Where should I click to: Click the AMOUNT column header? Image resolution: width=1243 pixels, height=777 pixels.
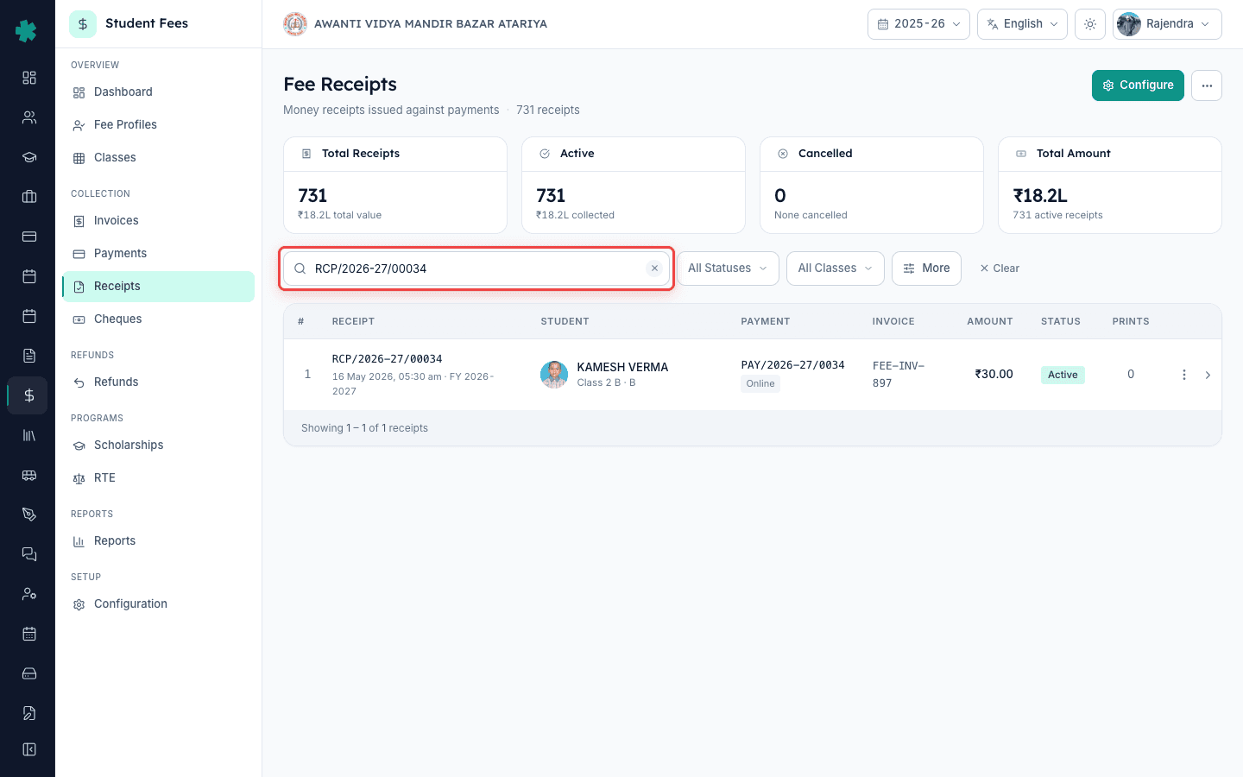tap(989, 321)
